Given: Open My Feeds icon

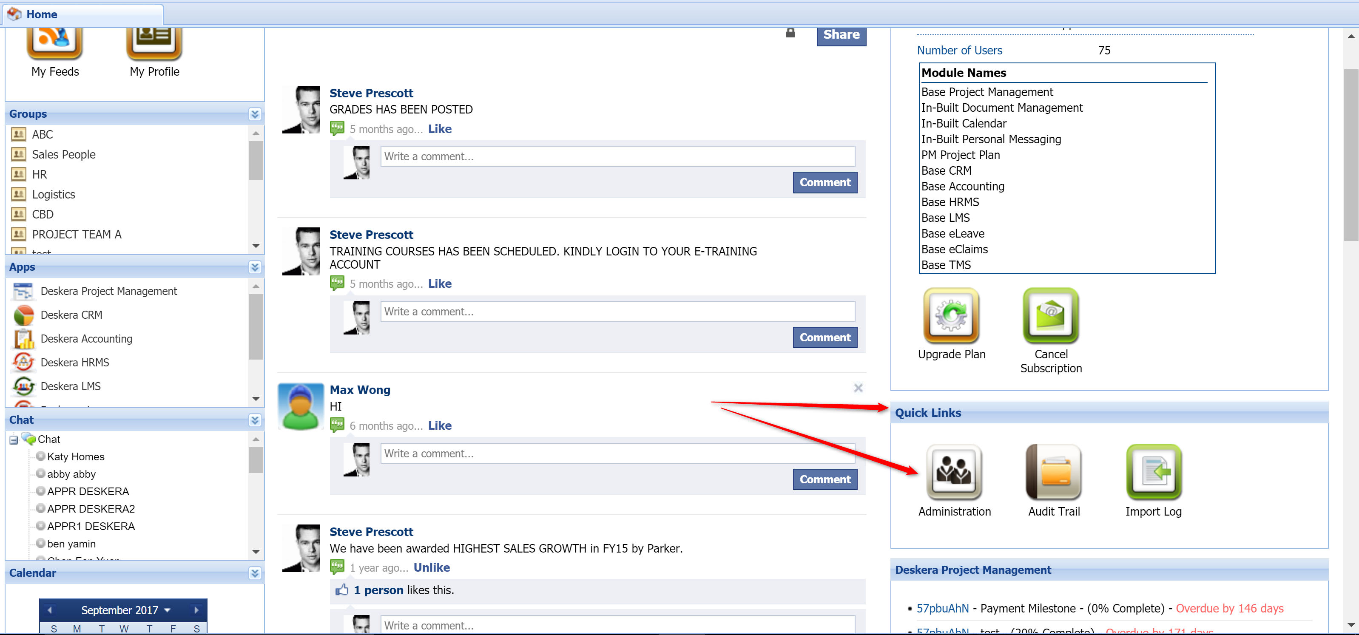Looking at the screenshot, I should [55, 43].
